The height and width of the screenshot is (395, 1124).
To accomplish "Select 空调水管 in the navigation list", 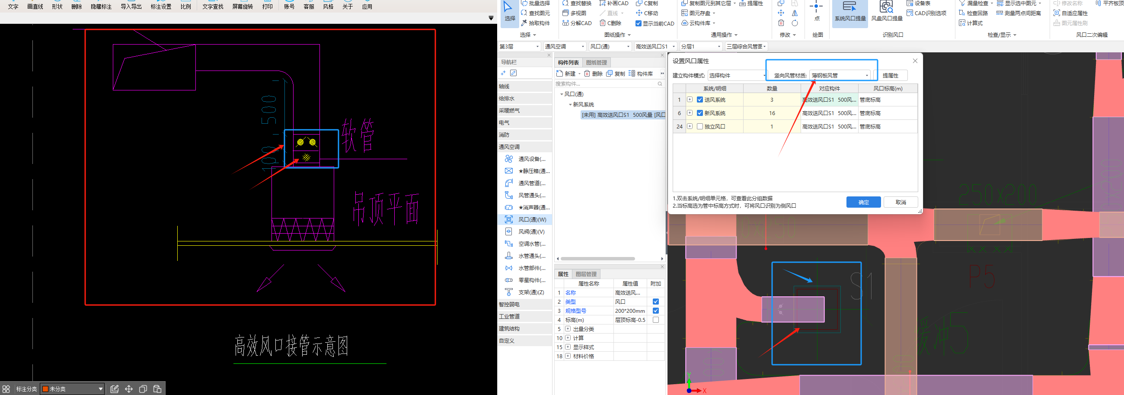I will (526, 244).
